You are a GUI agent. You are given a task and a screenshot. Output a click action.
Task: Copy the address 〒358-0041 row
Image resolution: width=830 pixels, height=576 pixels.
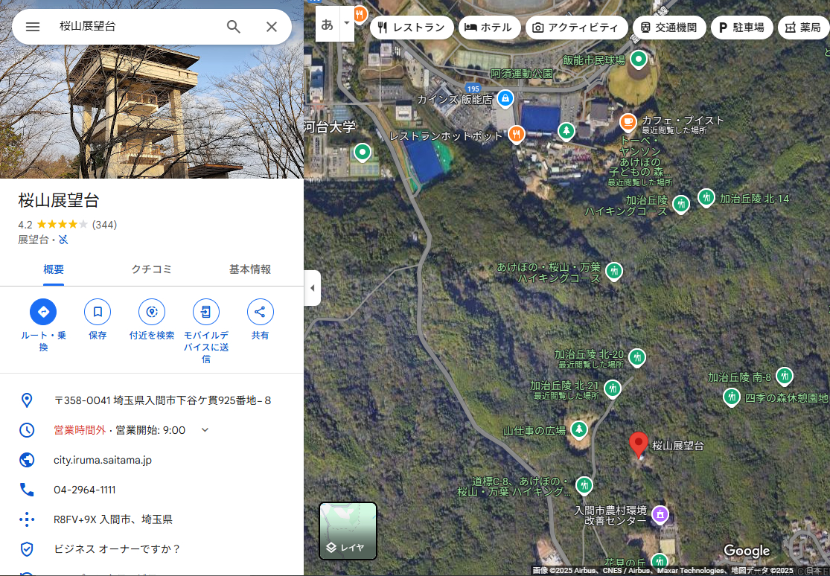click(x=152, y=400)
